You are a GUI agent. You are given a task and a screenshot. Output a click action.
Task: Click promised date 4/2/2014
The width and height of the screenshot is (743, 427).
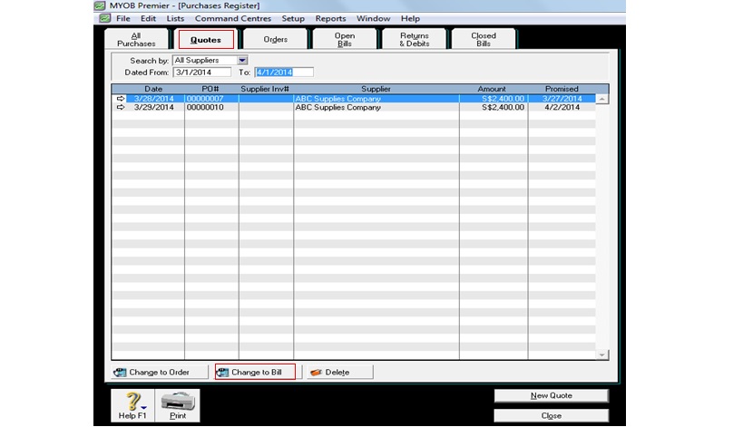[x=562, y=108]
